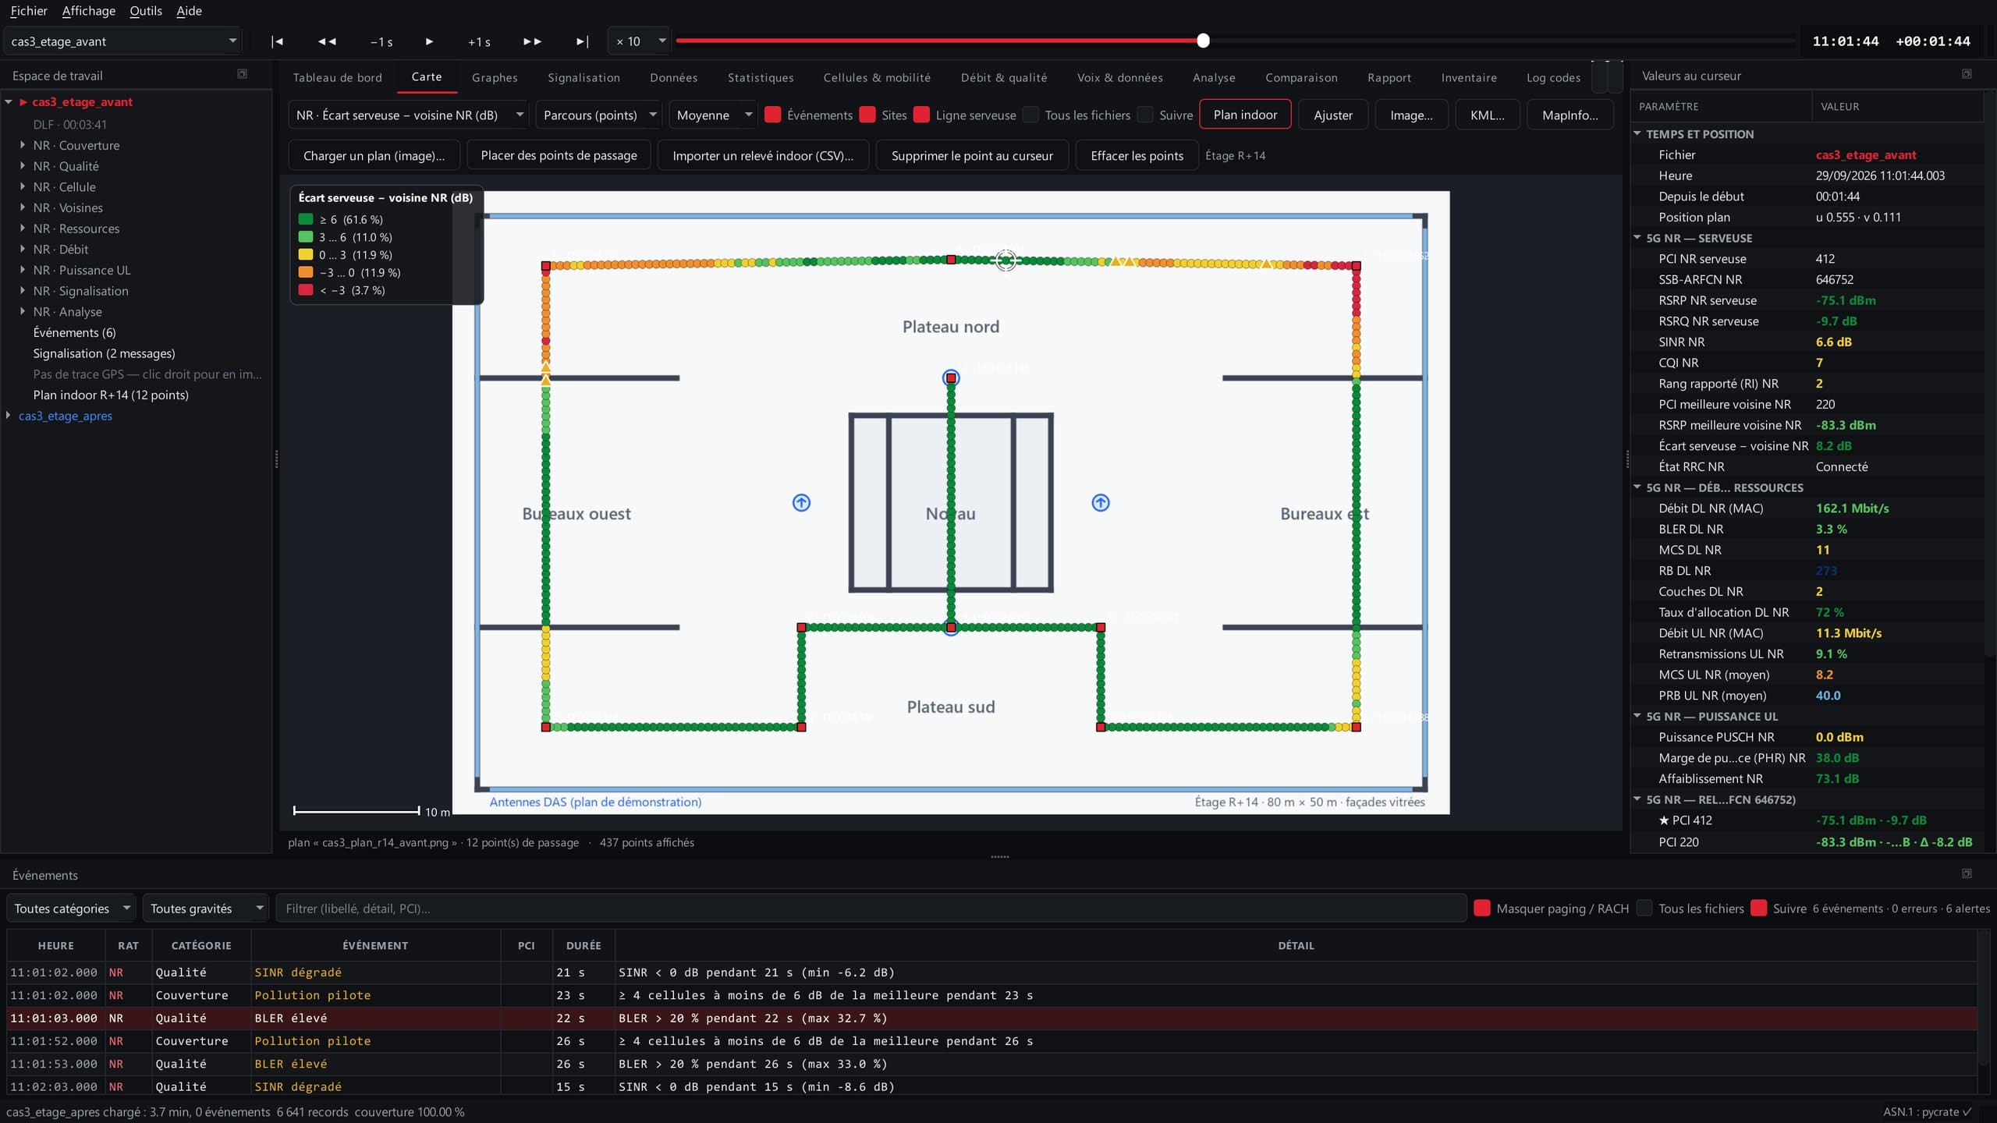Click the DAS antenna icon right of Noyau
The height and width of the screenshot is (1123, 1997).
(1101, 503)
